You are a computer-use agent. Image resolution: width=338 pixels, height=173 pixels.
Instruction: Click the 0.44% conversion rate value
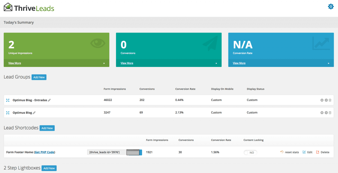tap(179, 100)
